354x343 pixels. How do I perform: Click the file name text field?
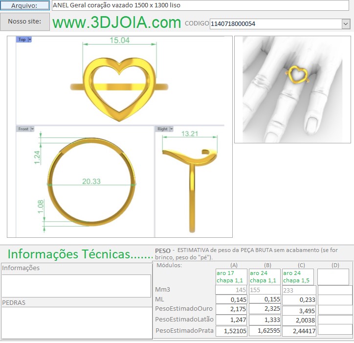(200, 5)
